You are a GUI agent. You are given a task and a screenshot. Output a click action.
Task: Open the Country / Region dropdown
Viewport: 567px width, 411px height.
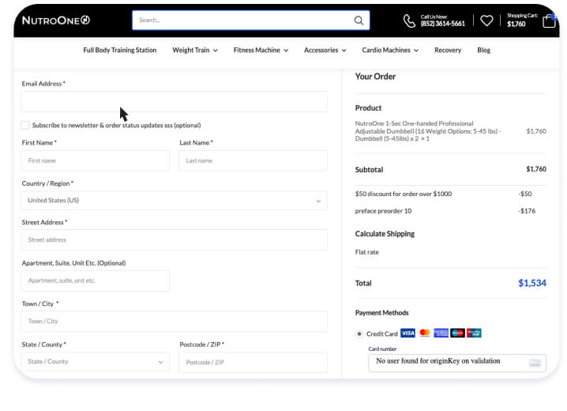[174, 201]
